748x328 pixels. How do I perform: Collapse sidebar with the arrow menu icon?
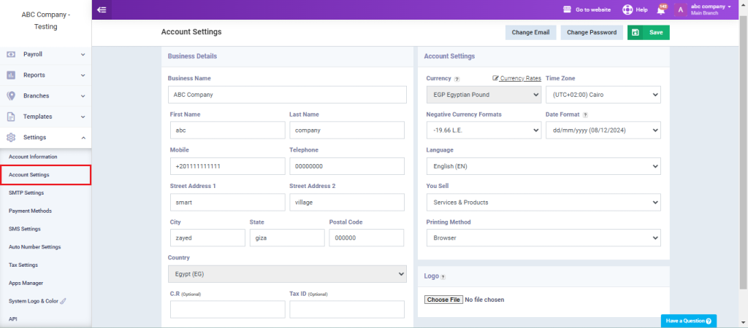point(102,9)
